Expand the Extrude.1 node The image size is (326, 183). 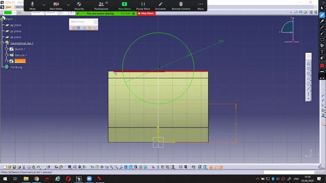point(7,55)
